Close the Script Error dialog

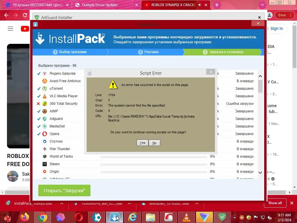coord(211,72)
